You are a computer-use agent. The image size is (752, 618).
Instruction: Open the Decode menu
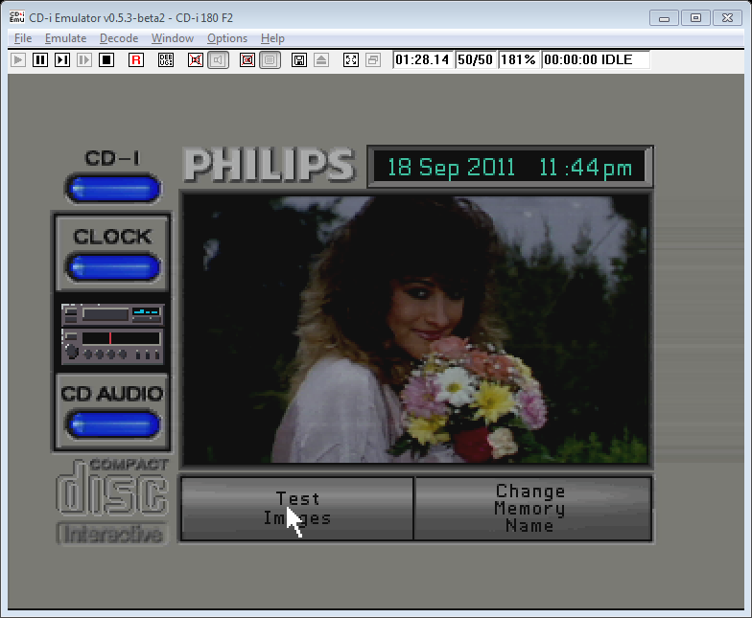pyautogui.click(x=119, y=38)
